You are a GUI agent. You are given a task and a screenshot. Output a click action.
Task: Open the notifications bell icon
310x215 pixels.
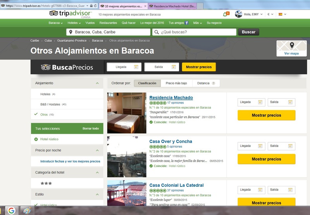[225, 14]
